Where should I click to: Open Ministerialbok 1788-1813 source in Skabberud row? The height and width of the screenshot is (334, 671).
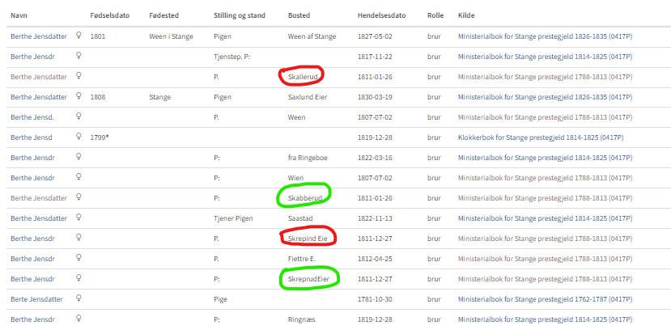(545, 198)
